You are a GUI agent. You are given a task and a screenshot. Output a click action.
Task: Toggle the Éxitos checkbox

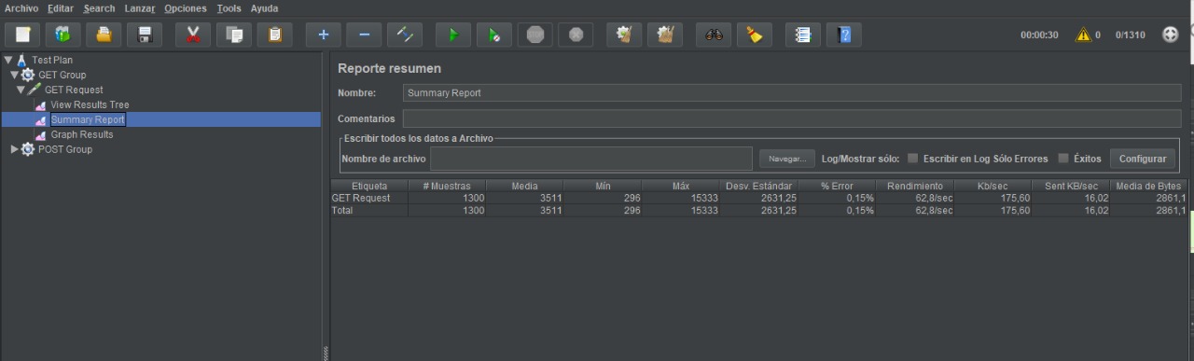tap(1063, 158)
